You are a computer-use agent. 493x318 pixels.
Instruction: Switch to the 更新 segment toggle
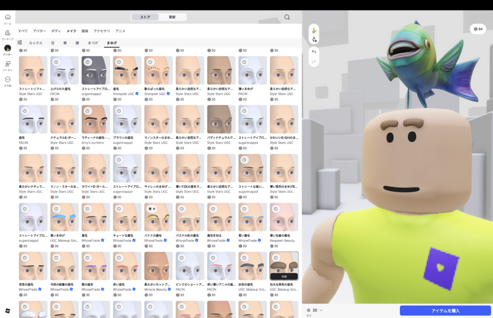pos(172,17)
